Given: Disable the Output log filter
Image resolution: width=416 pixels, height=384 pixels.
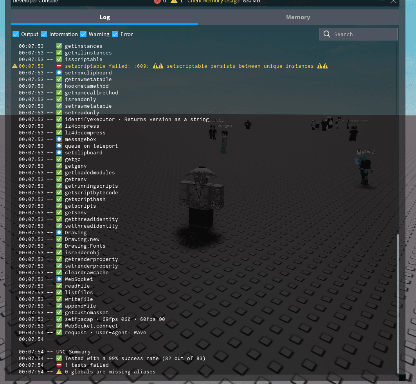Looking at the screenshot, I should [x=16, y=34].
